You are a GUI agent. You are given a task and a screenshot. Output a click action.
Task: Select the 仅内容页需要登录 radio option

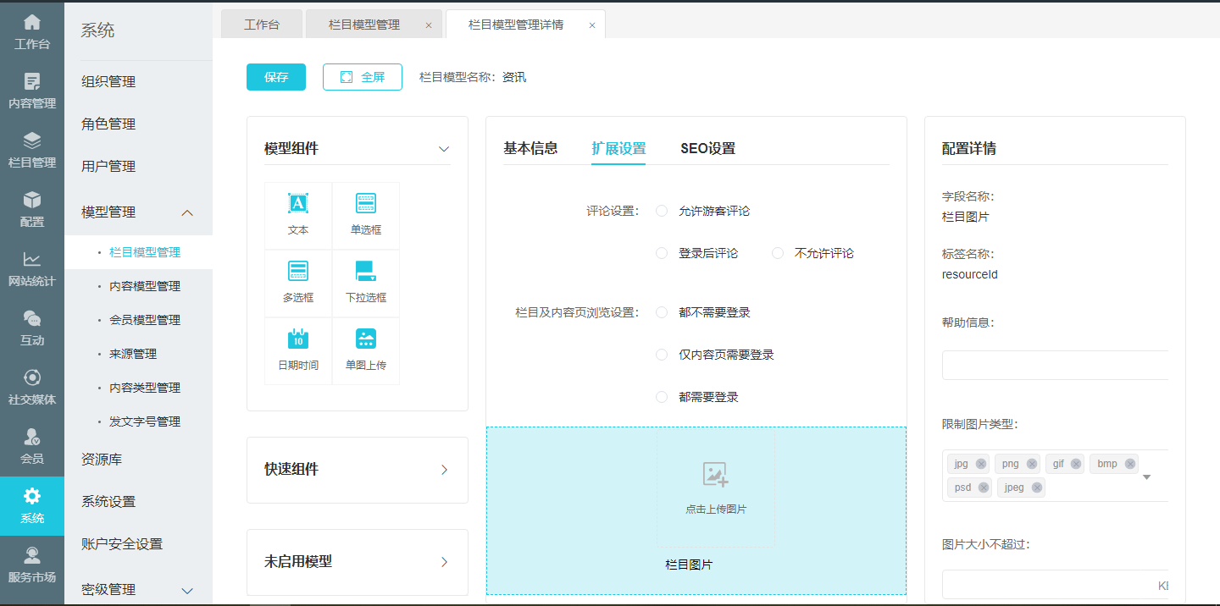pyautogui.click(x=662, y=355)
